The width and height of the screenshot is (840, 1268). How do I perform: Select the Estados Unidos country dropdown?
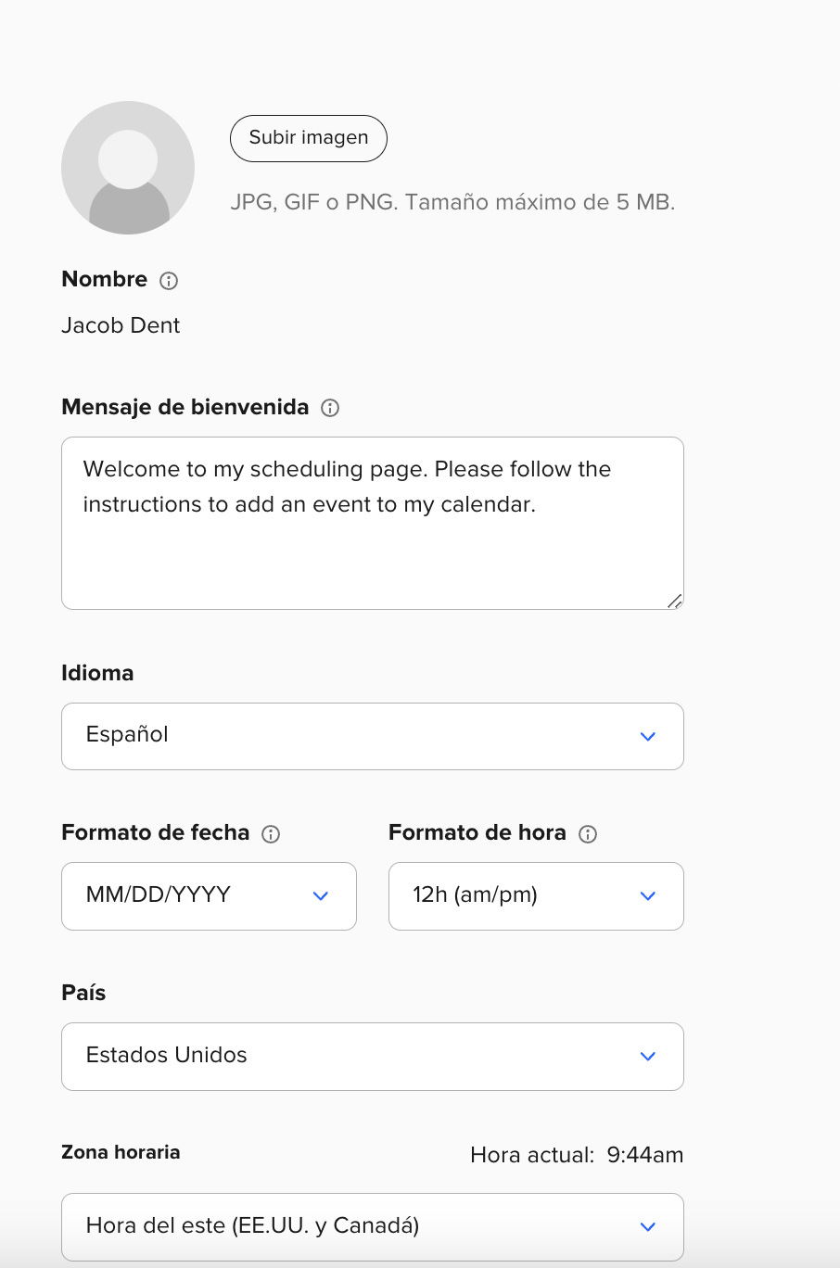[373, 1057]
